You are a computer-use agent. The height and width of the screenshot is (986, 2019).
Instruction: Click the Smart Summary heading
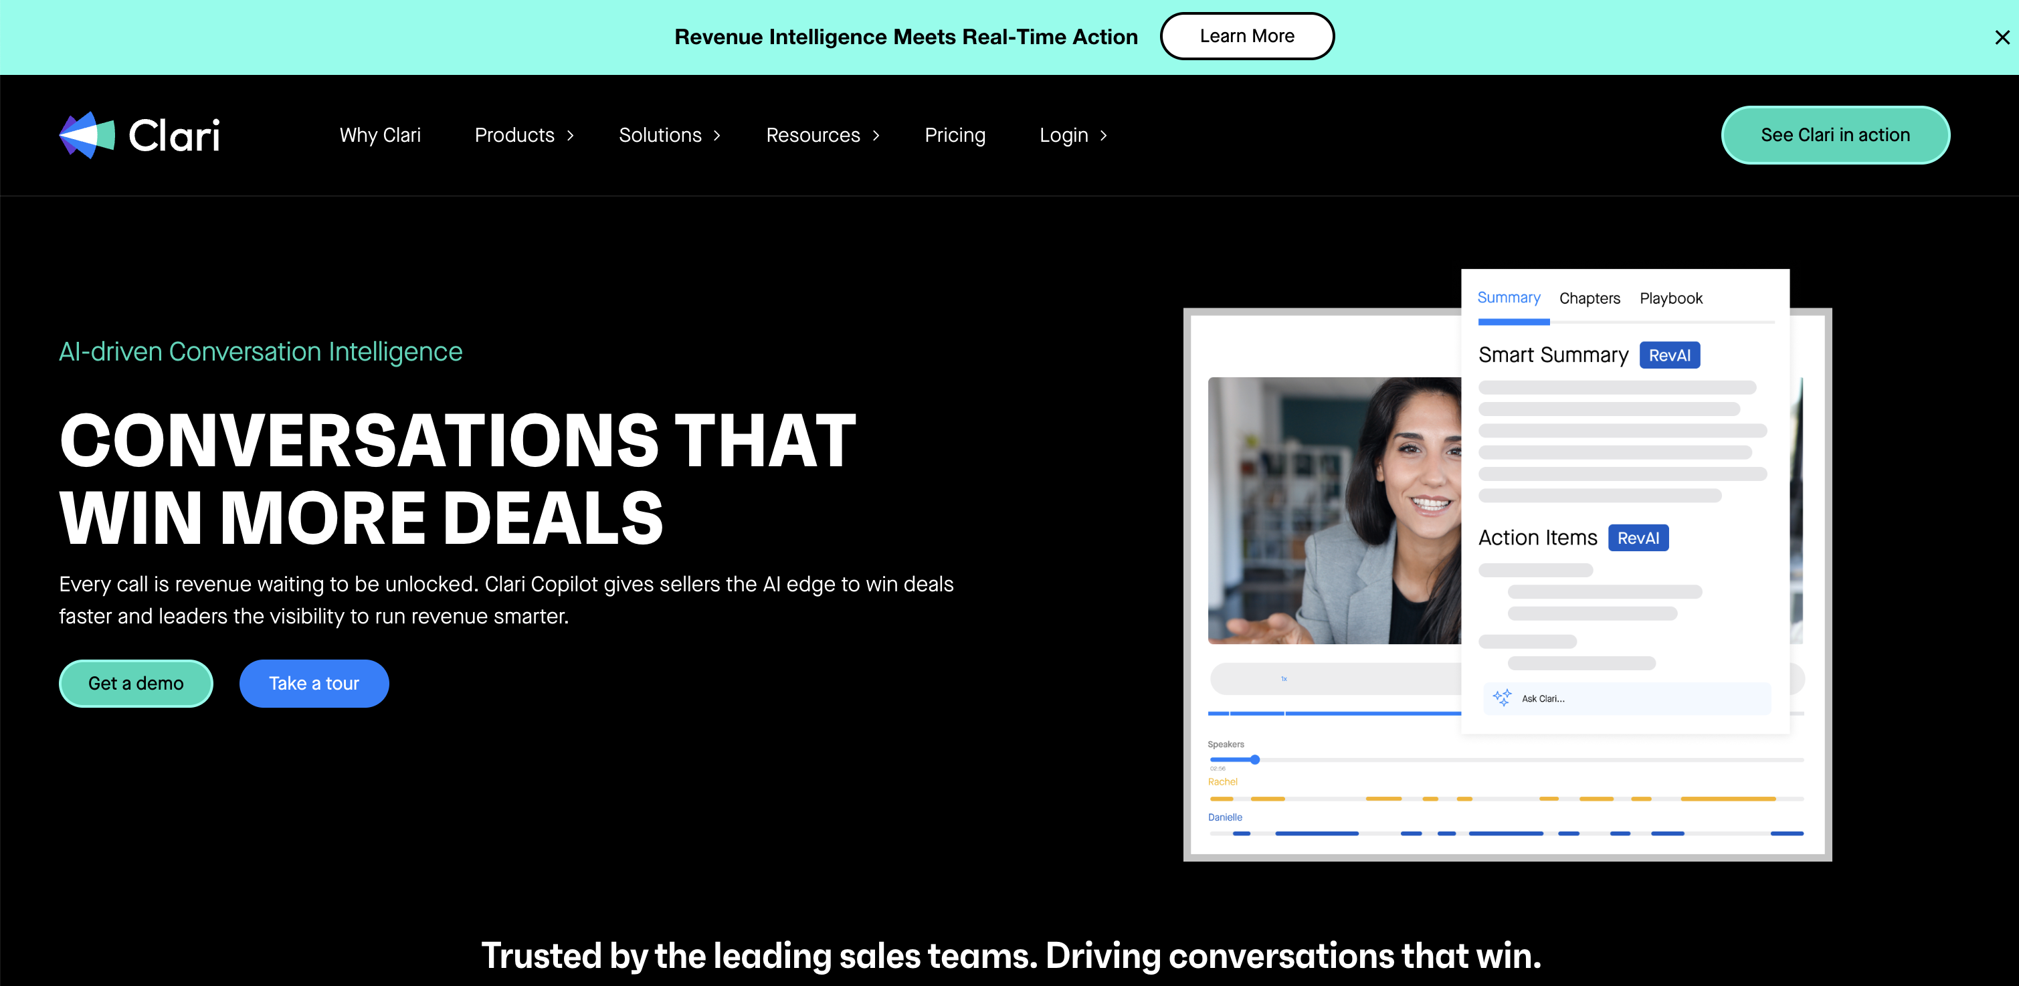tap(1553, 355)
